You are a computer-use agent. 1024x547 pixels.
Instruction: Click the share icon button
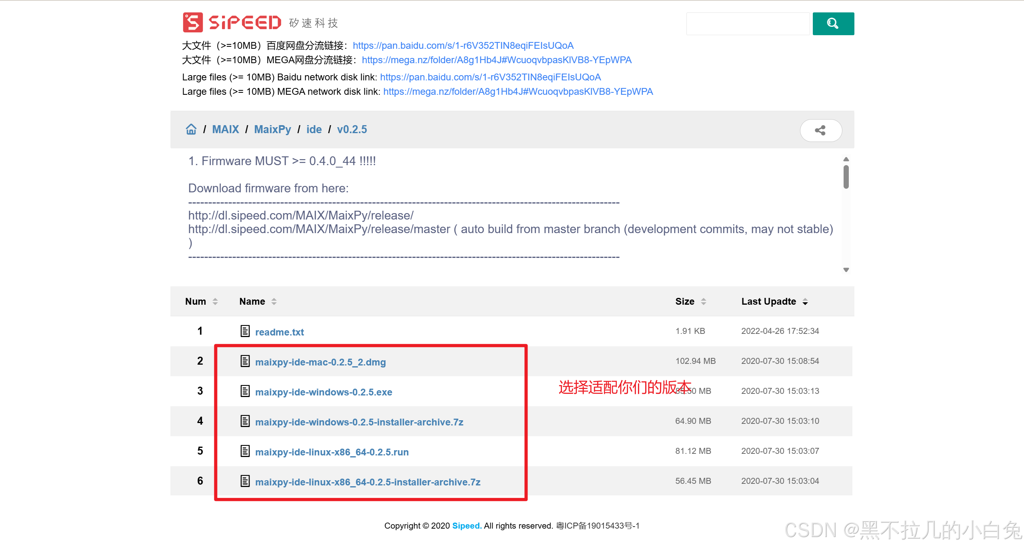820,130
